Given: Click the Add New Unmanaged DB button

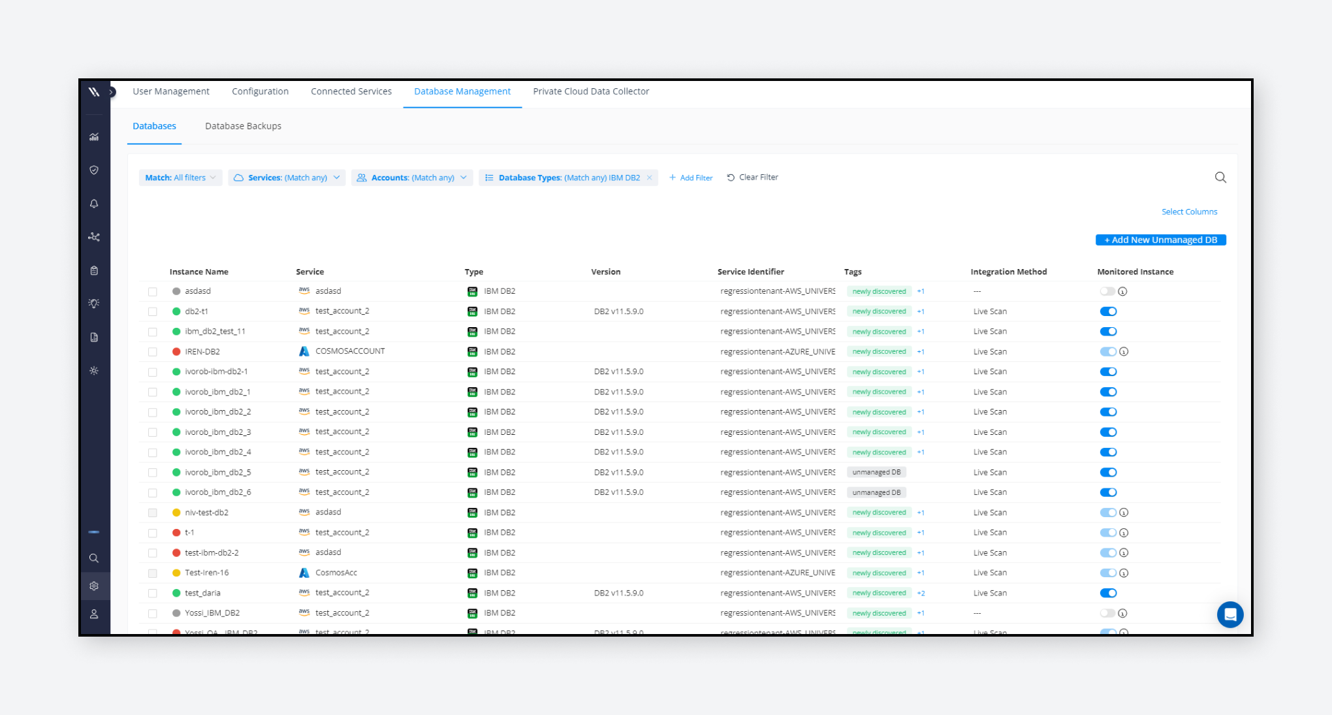Looking at the screenshot, I should [x=1160, y=240].
